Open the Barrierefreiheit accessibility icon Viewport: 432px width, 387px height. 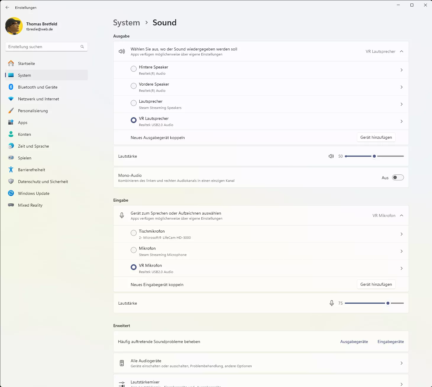click(11, 169)
